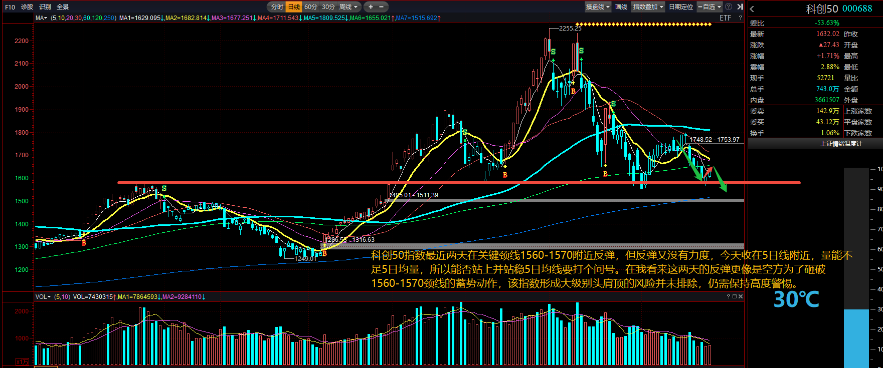The height and width of the screenshot is (368, 883).
Task: Click the 平盘家数 label
Action: coord(858,122)
